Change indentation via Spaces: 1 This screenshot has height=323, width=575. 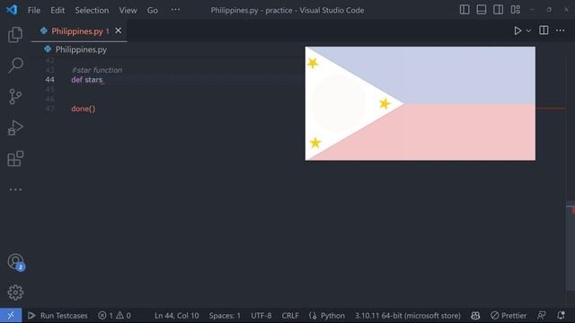pyautogui.click(x=225, y=315)
